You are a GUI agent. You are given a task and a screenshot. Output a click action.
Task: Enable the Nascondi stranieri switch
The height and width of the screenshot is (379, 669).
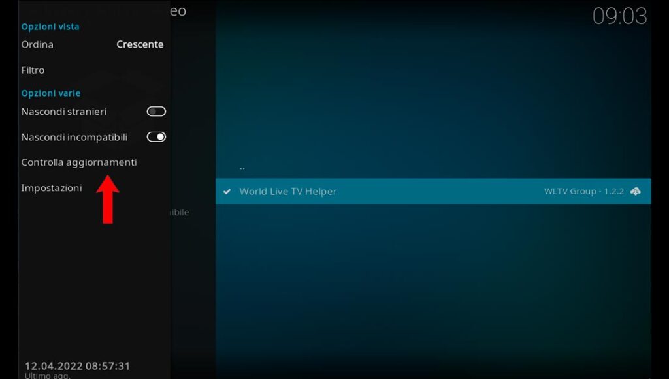coord(156,112)
